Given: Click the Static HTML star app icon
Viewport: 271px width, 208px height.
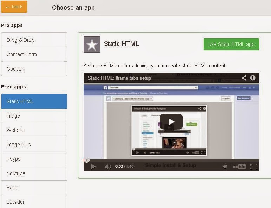Looking at the screenshot, I should click(x=92, y=45).
